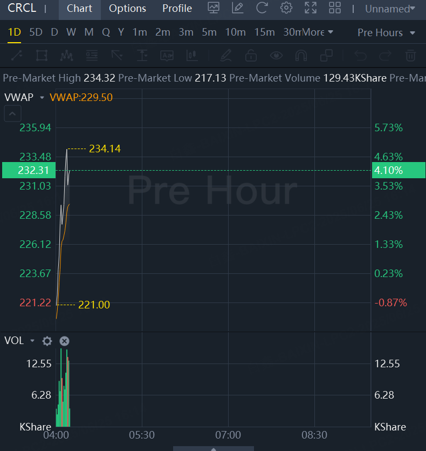Viewport: 426px width, 451px height.
Task: Click the edit note pencil icon
Action: [x=237, y=8]
